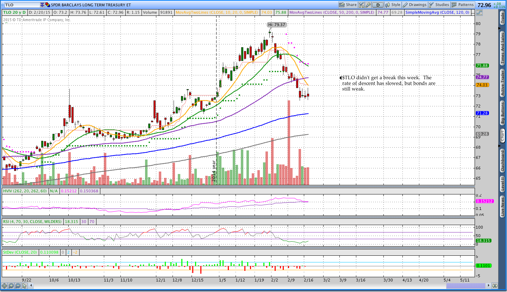Click the D: 2/20/15 date field

click(x=40, y=12)
